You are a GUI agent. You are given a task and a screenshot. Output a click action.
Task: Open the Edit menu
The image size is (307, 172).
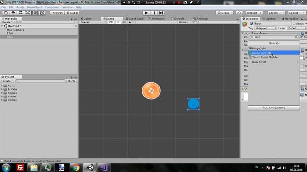(x=11, y=7)
